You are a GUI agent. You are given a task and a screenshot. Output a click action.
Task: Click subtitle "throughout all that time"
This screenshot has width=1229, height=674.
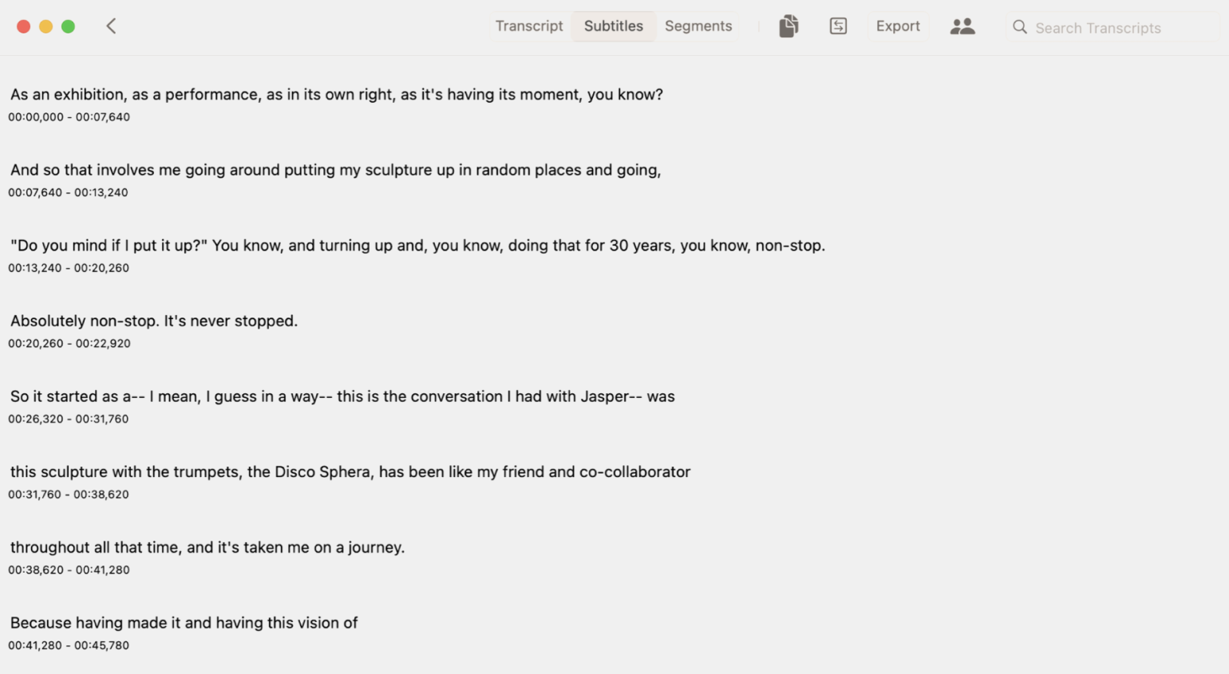click(x=207, y=547)
